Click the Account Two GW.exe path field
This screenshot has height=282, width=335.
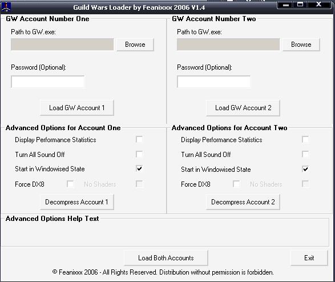[x=228, y=45]
